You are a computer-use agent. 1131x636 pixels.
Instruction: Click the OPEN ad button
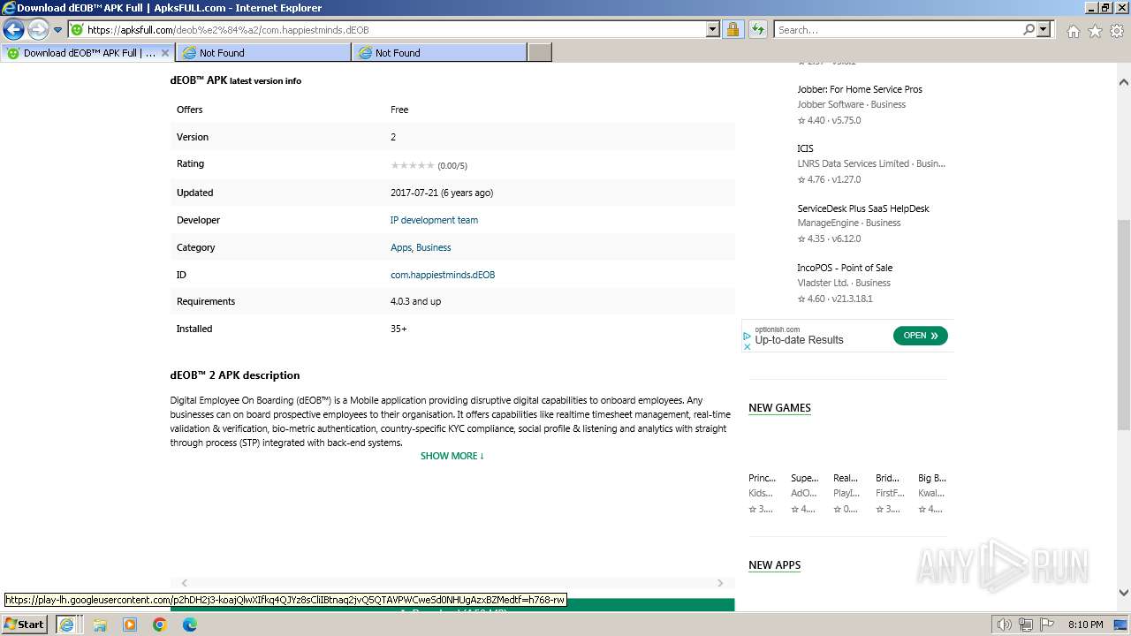(920, 336)
